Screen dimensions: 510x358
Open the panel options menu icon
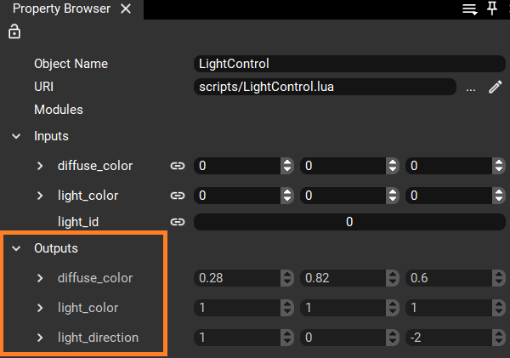(469, 9)
